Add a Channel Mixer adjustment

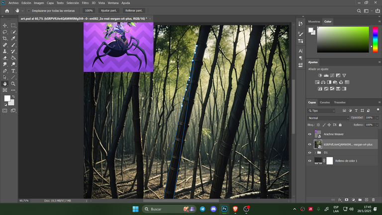click(341, 82)
